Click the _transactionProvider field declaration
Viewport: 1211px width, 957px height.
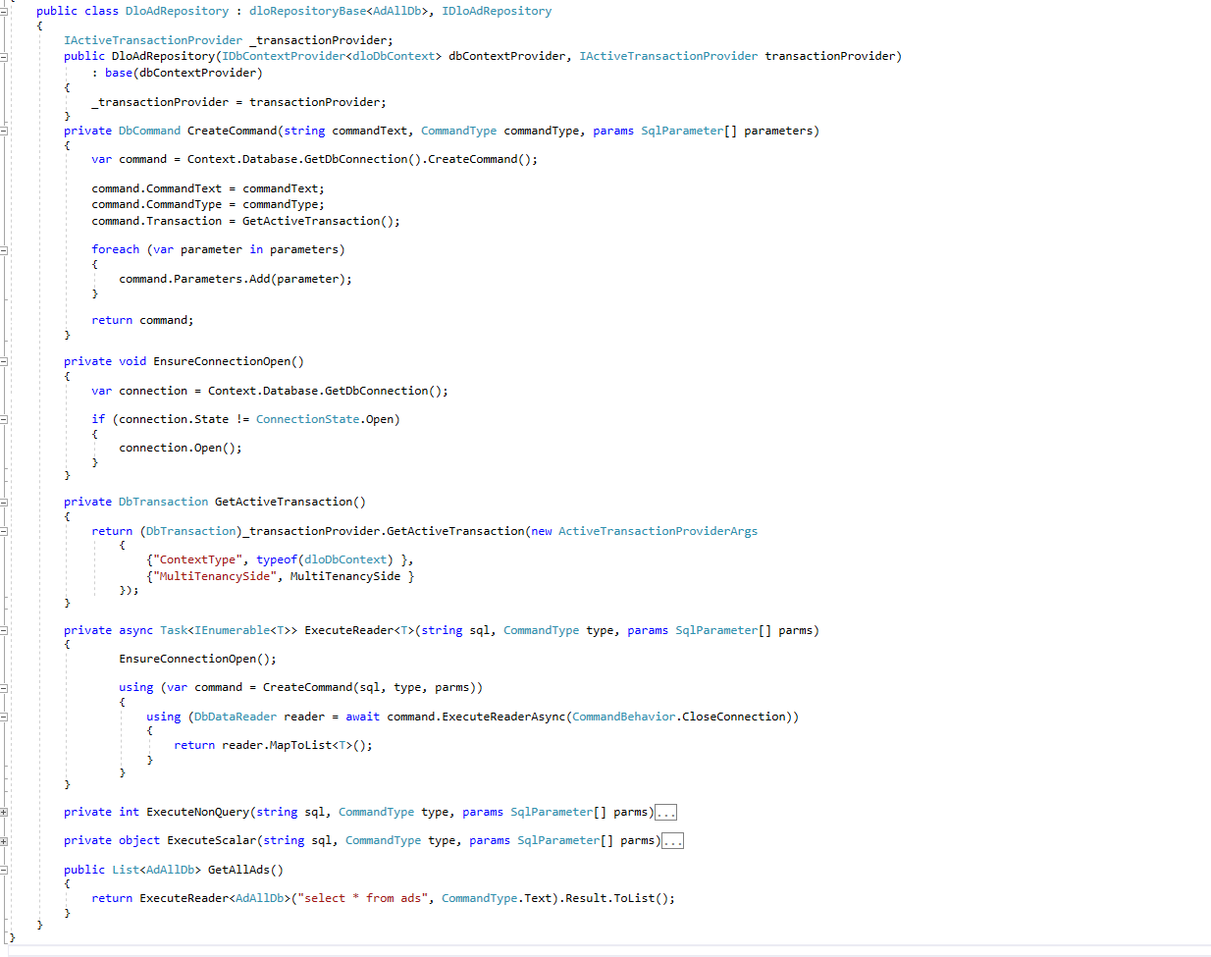click(x=229, y=40)
